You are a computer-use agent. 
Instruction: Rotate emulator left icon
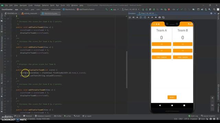tap(141, 17)
